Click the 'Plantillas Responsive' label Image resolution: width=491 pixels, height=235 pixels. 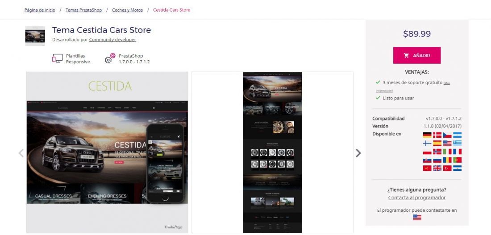pos(78,59)
